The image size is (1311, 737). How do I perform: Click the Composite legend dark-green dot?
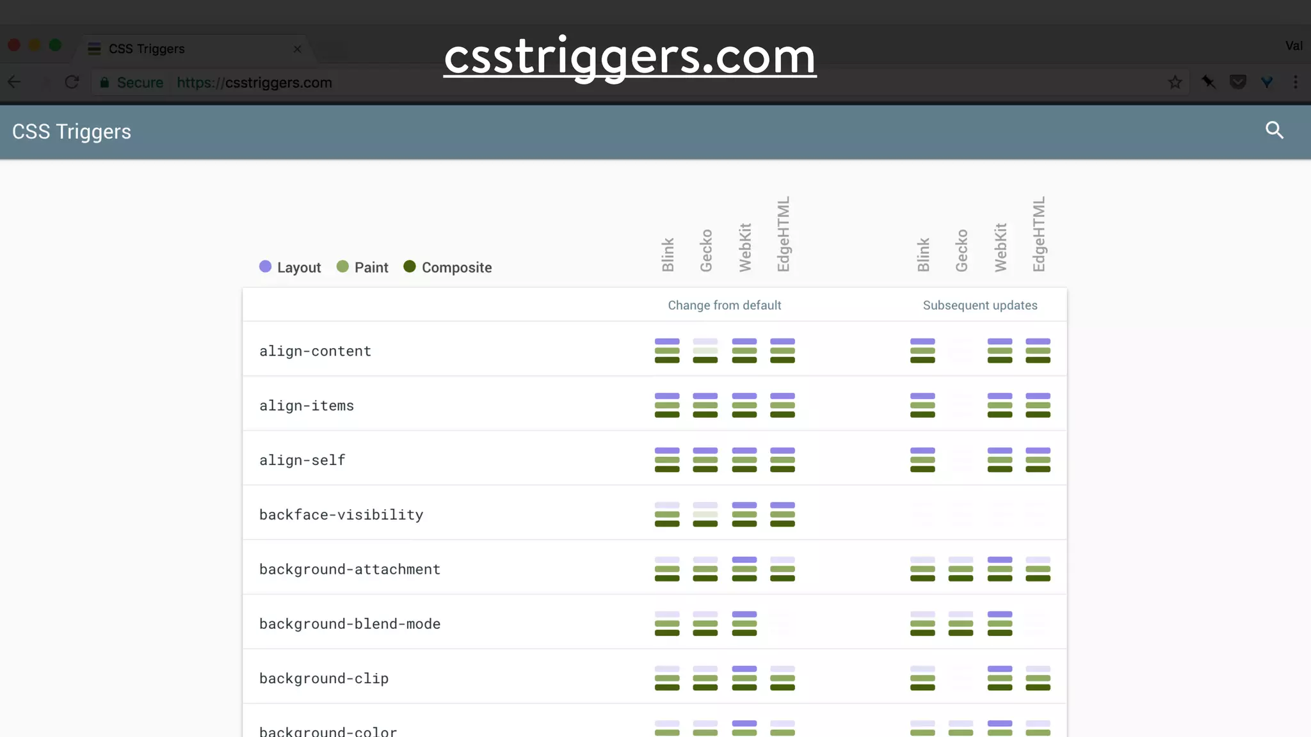(410, 266)
